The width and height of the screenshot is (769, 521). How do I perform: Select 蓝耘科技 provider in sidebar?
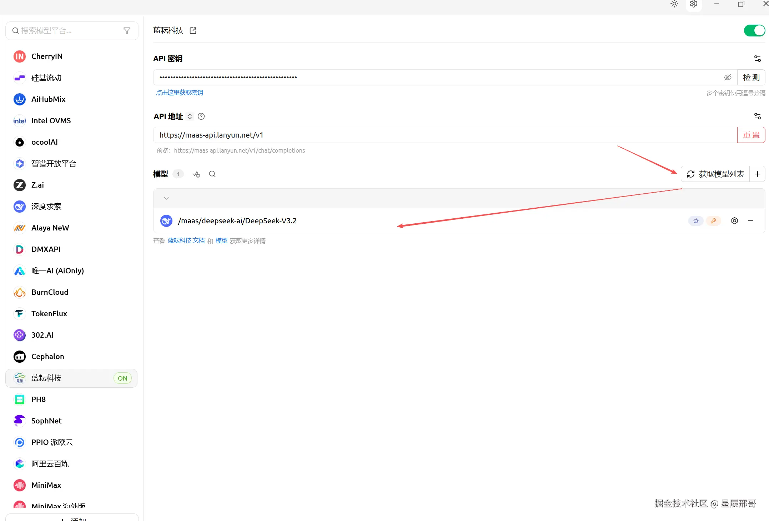point(71,378)
